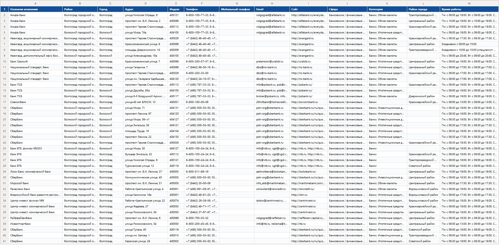This screenshot has height=249, width=499.
Task: Select phone cell '8–800–250–33–00'
Action: pos(202,73)
